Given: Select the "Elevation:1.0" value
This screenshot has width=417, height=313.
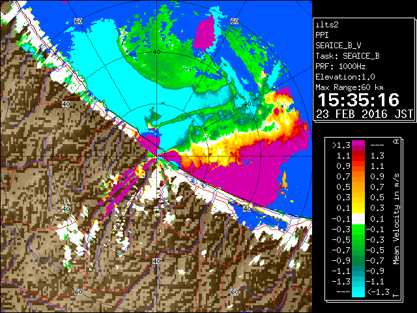Looking at the screenshot, I should click(345, 77).
